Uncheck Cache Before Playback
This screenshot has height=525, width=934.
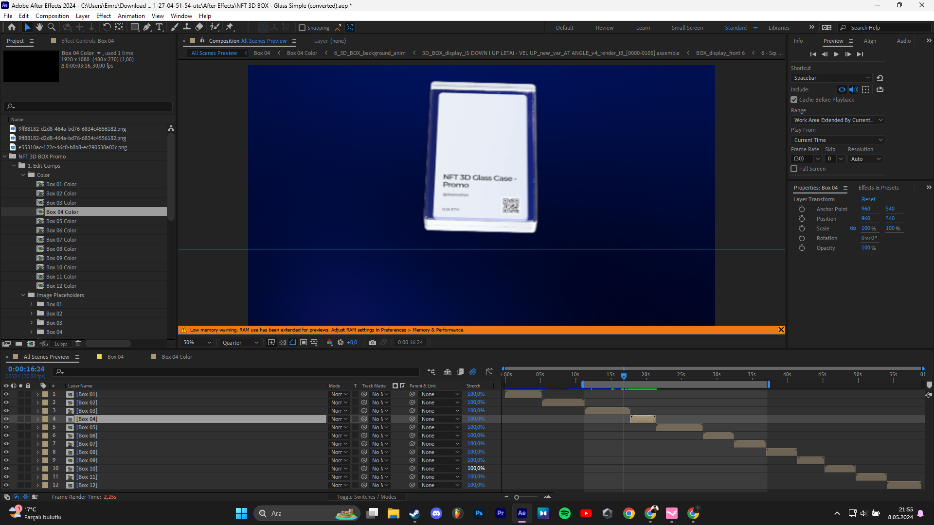coord(794,100)
